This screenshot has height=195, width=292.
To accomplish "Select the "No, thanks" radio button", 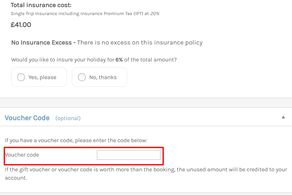I will point(82,77).
